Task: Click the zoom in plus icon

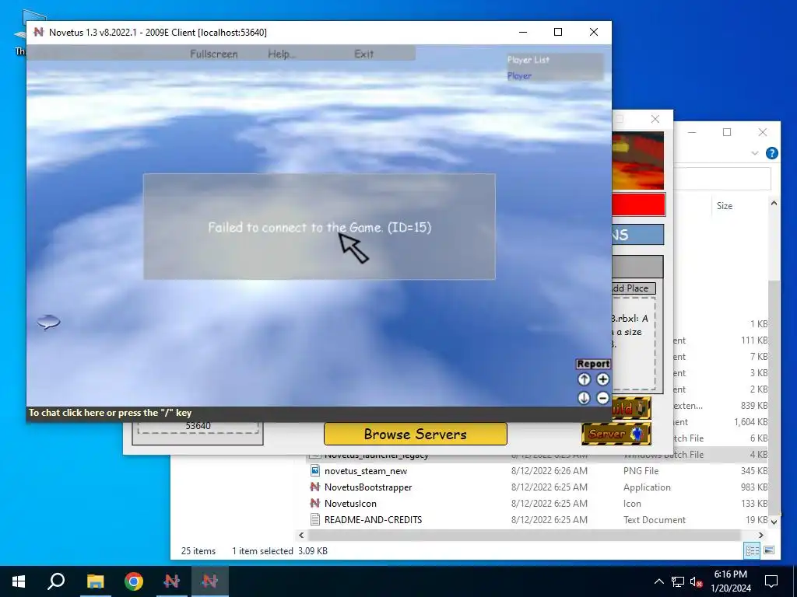Action: point(603,379)
